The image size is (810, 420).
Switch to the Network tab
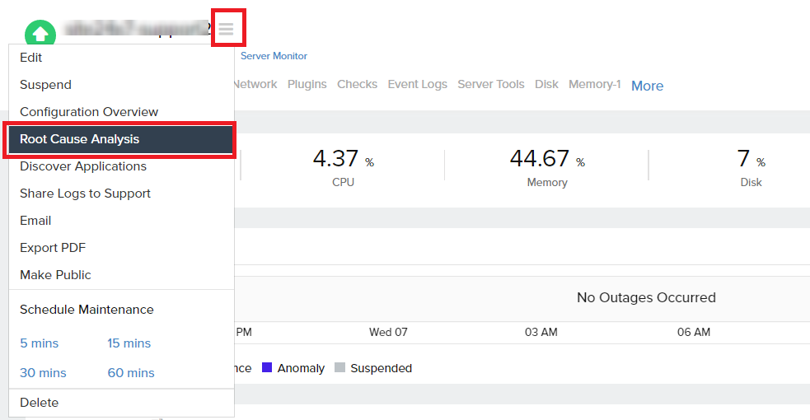(x=255, y=84)
